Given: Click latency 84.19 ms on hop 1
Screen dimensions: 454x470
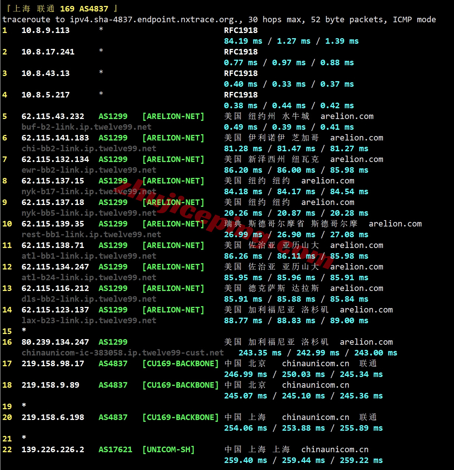Looking at the screenshot, I should [x=243, y=41].
